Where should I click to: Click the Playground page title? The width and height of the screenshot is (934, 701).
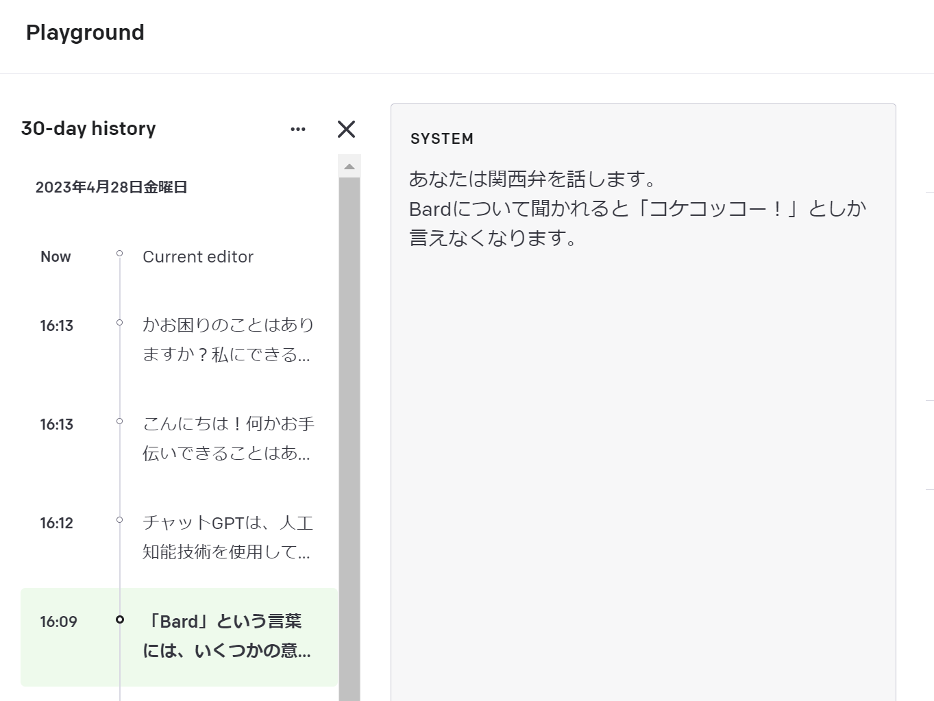[84, 32]
